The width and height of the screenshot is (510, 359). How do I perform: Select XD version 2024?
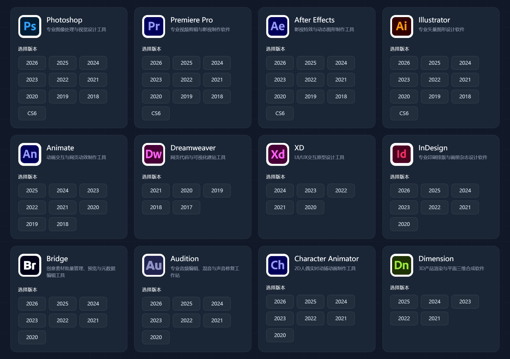coord(280,191)
